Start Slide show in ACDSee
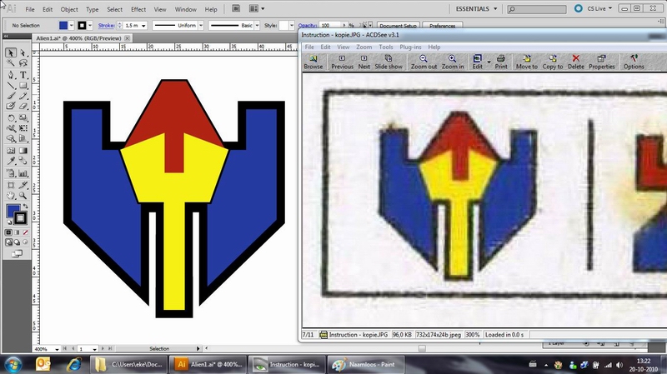Viewport: 667px width, 374px height. [389, 62]
